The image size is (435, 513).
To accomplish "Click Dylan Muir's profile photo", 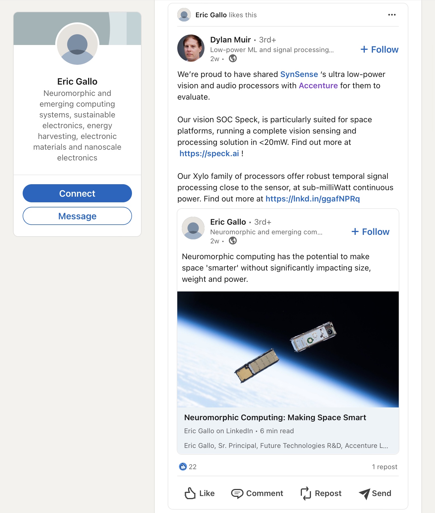I will click(191, 48).
